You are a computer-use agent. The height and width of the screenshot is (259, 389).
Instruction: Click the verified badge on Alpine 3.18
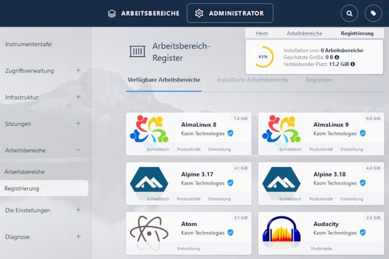[363, 183]
